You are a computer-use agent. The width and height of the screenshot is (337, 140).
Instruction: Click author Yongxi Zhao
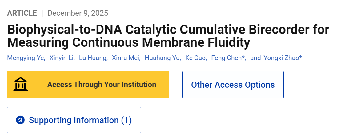click(x=281, y=58)
